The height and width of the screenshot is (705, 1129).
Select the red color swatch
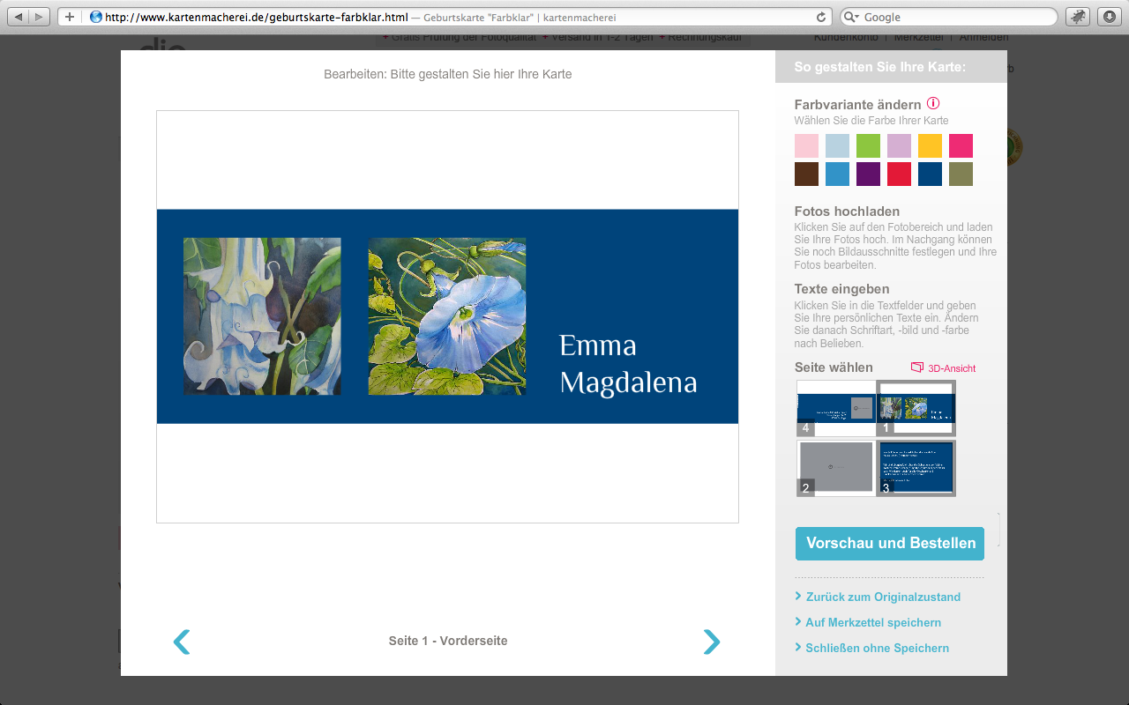point(899,174)
